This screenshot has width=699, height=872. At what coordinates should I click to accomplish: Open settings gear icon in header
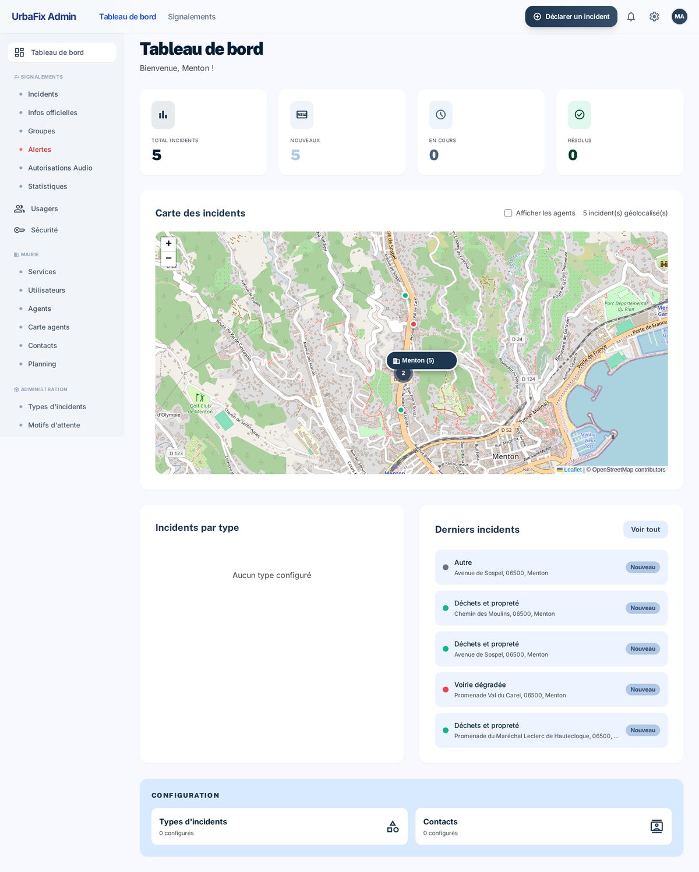click(x=654, y=17)
